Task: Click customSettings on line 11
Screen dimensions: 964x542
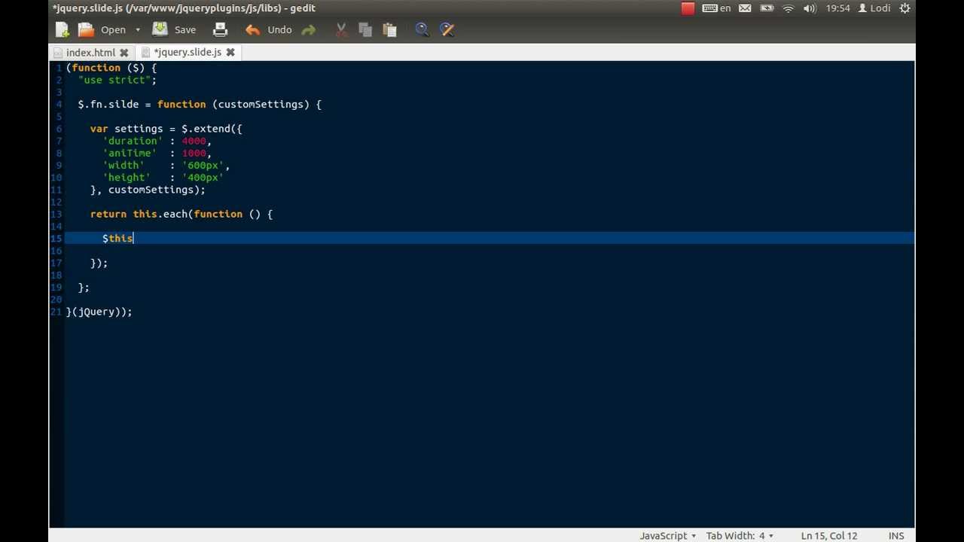Action: [151, 190]
